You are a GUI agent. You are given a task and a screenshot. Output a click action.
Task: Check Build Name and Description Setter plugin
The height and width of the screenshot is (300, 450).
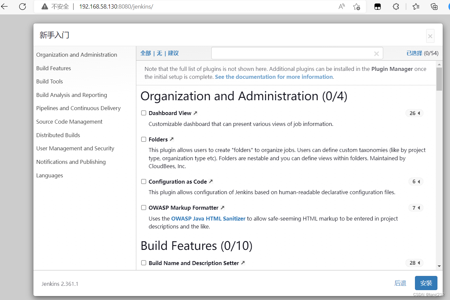[143, 263]
